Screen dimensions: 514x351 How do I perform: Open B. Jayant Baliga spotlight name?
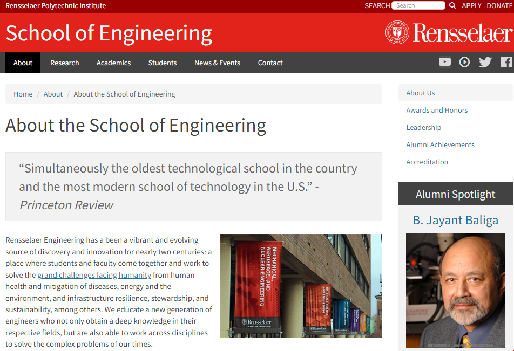tap(456, 221)
